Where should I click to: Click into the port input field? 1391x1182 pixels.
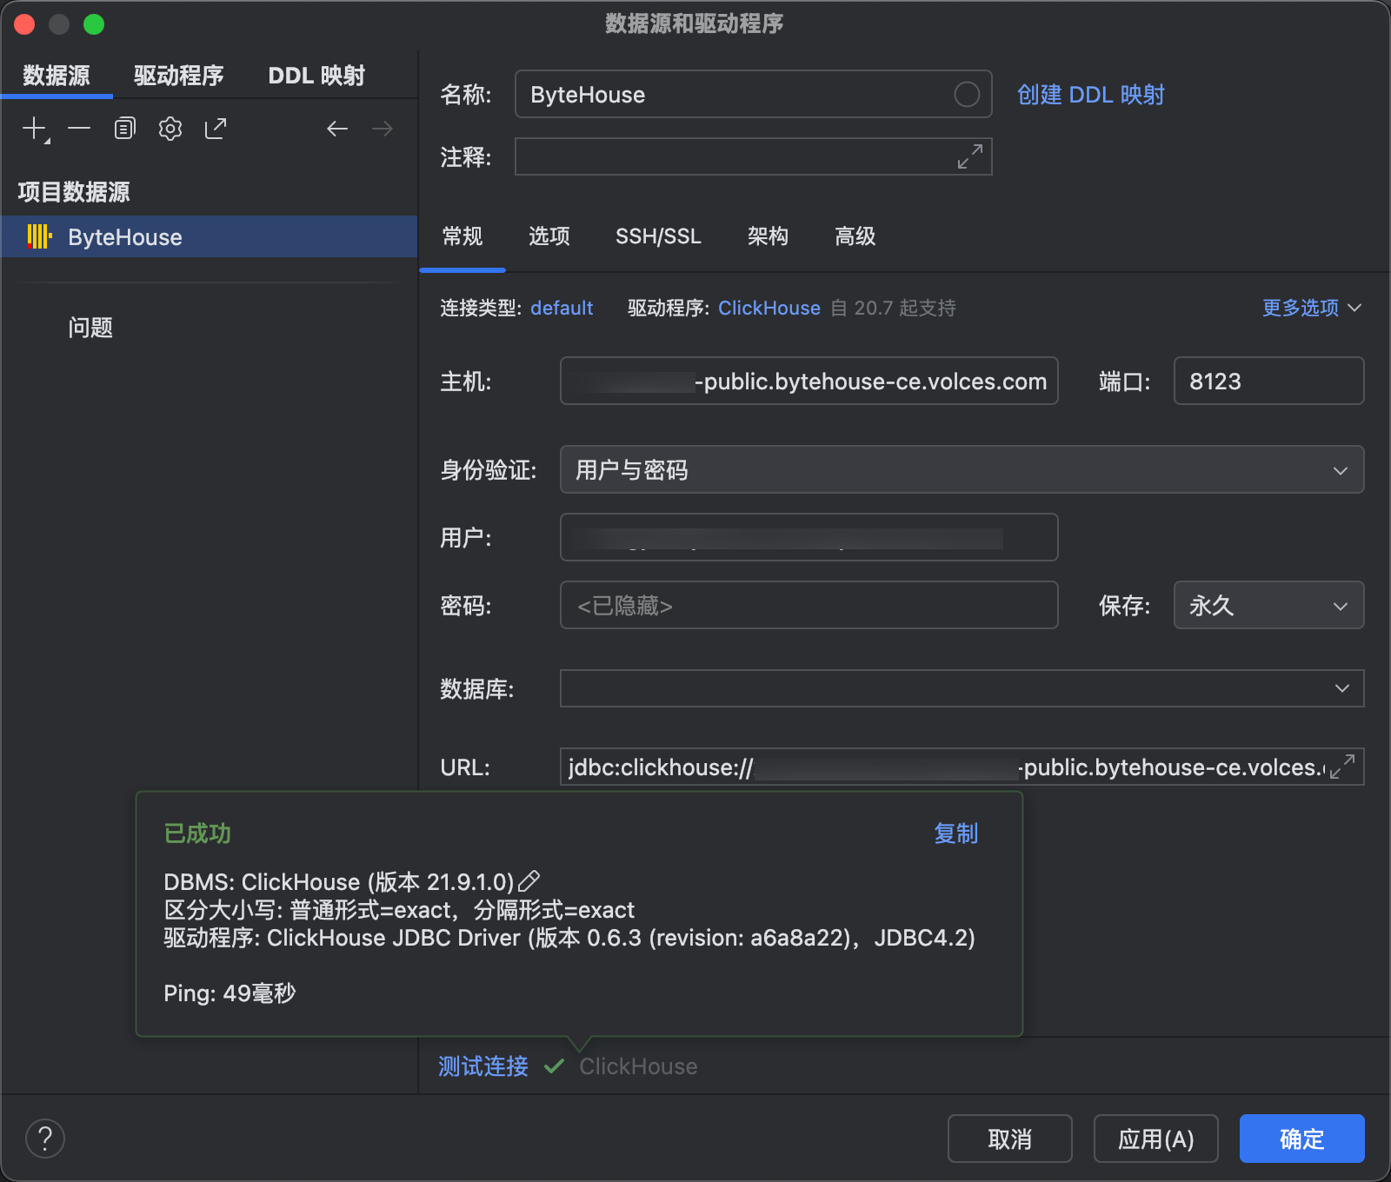tap(1268, 382)
